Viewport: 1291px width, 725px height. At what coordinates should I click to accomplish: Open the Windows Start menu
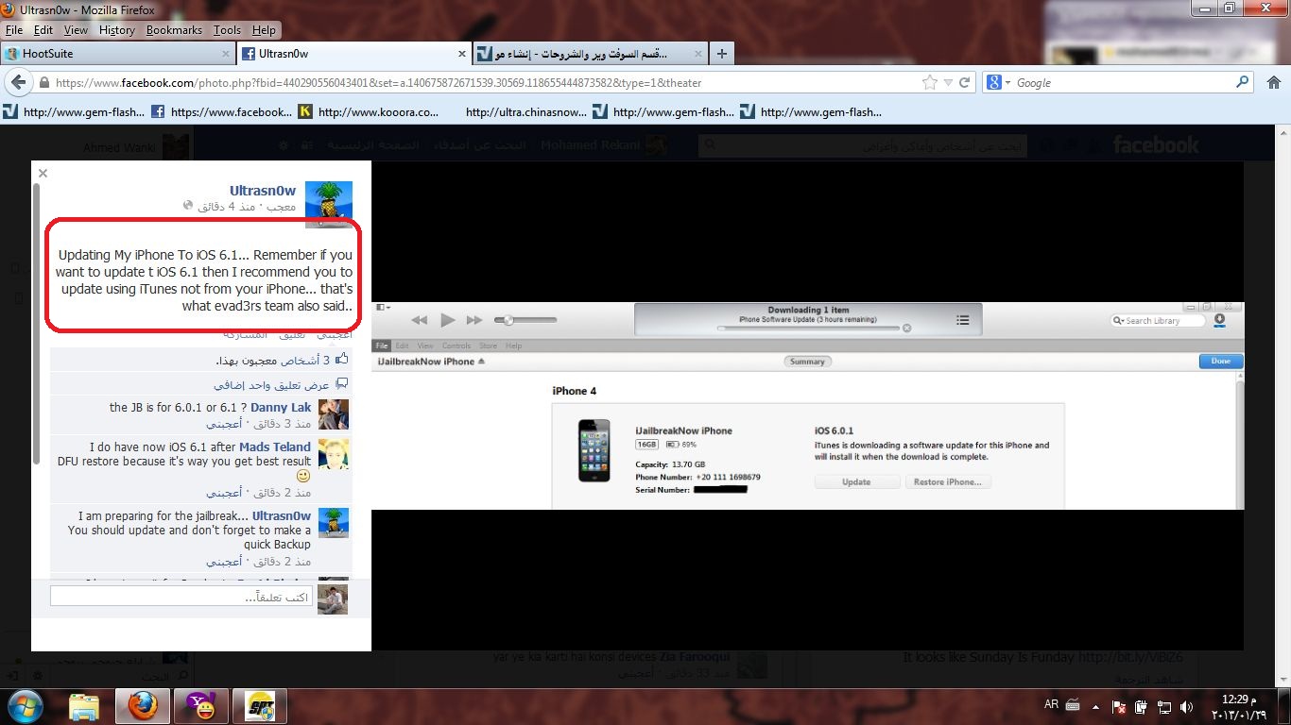coord(25,705)
